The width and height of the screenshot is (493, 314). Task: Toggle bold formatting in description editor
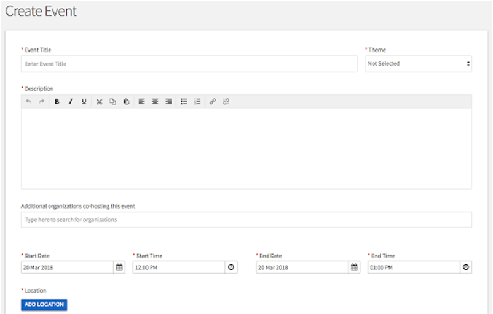(x=57, y=102)
